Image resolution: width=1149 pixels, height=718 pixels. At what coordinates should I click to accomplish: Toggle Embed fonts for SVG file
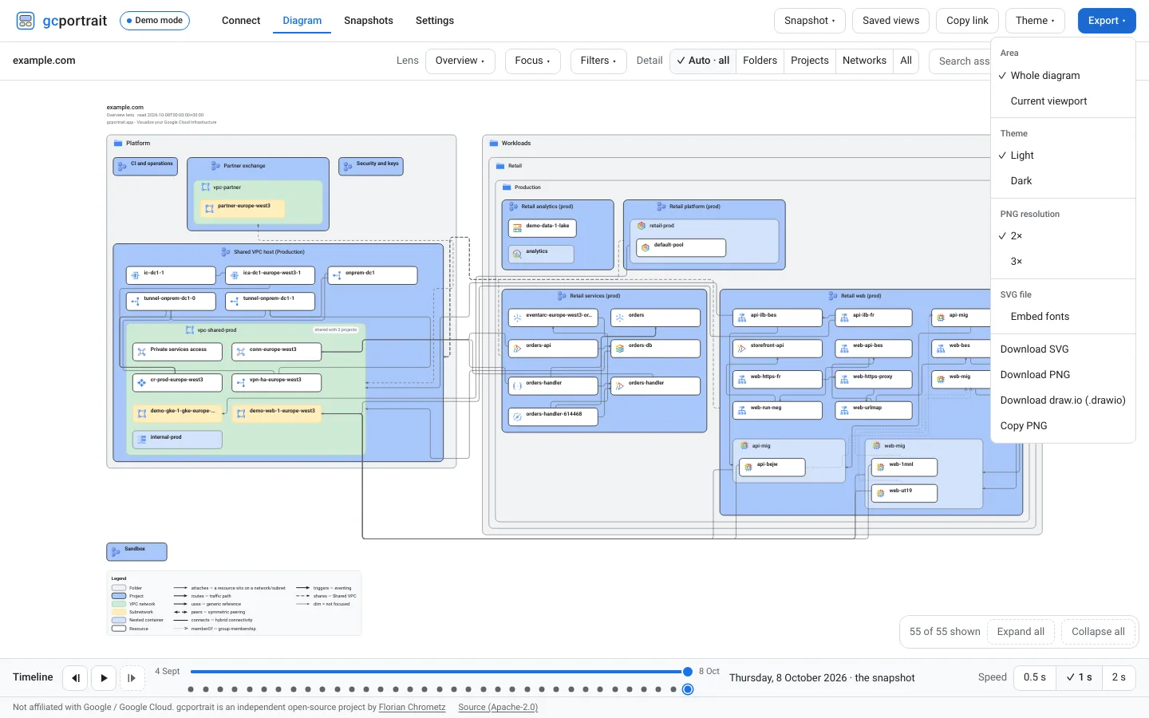tap(1063, 317)
